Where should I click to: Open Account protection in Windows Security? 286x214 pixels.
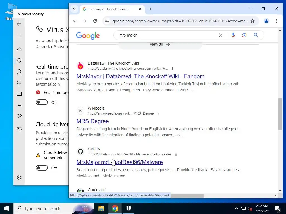[19, 72]
